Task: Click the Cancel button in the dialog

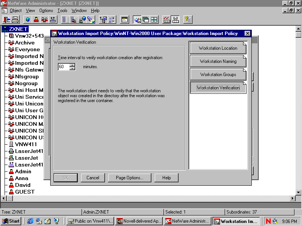Action: [93, 178]
